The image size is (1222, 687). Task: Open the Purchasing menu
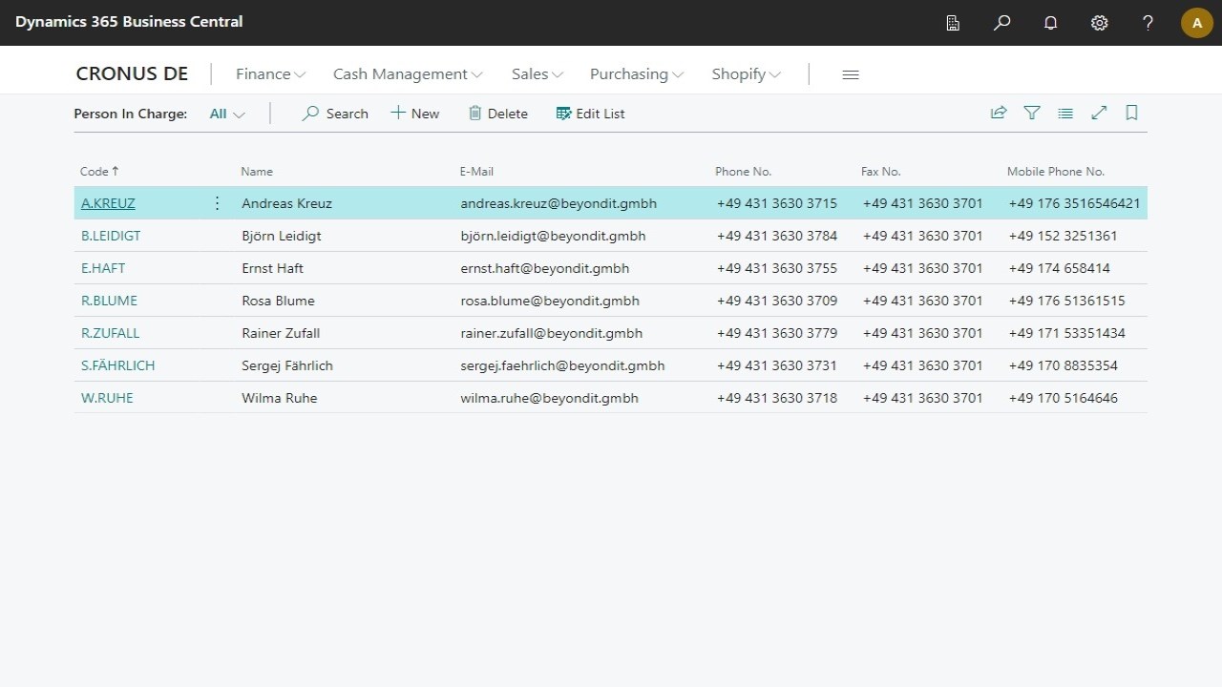click(636, 74)
